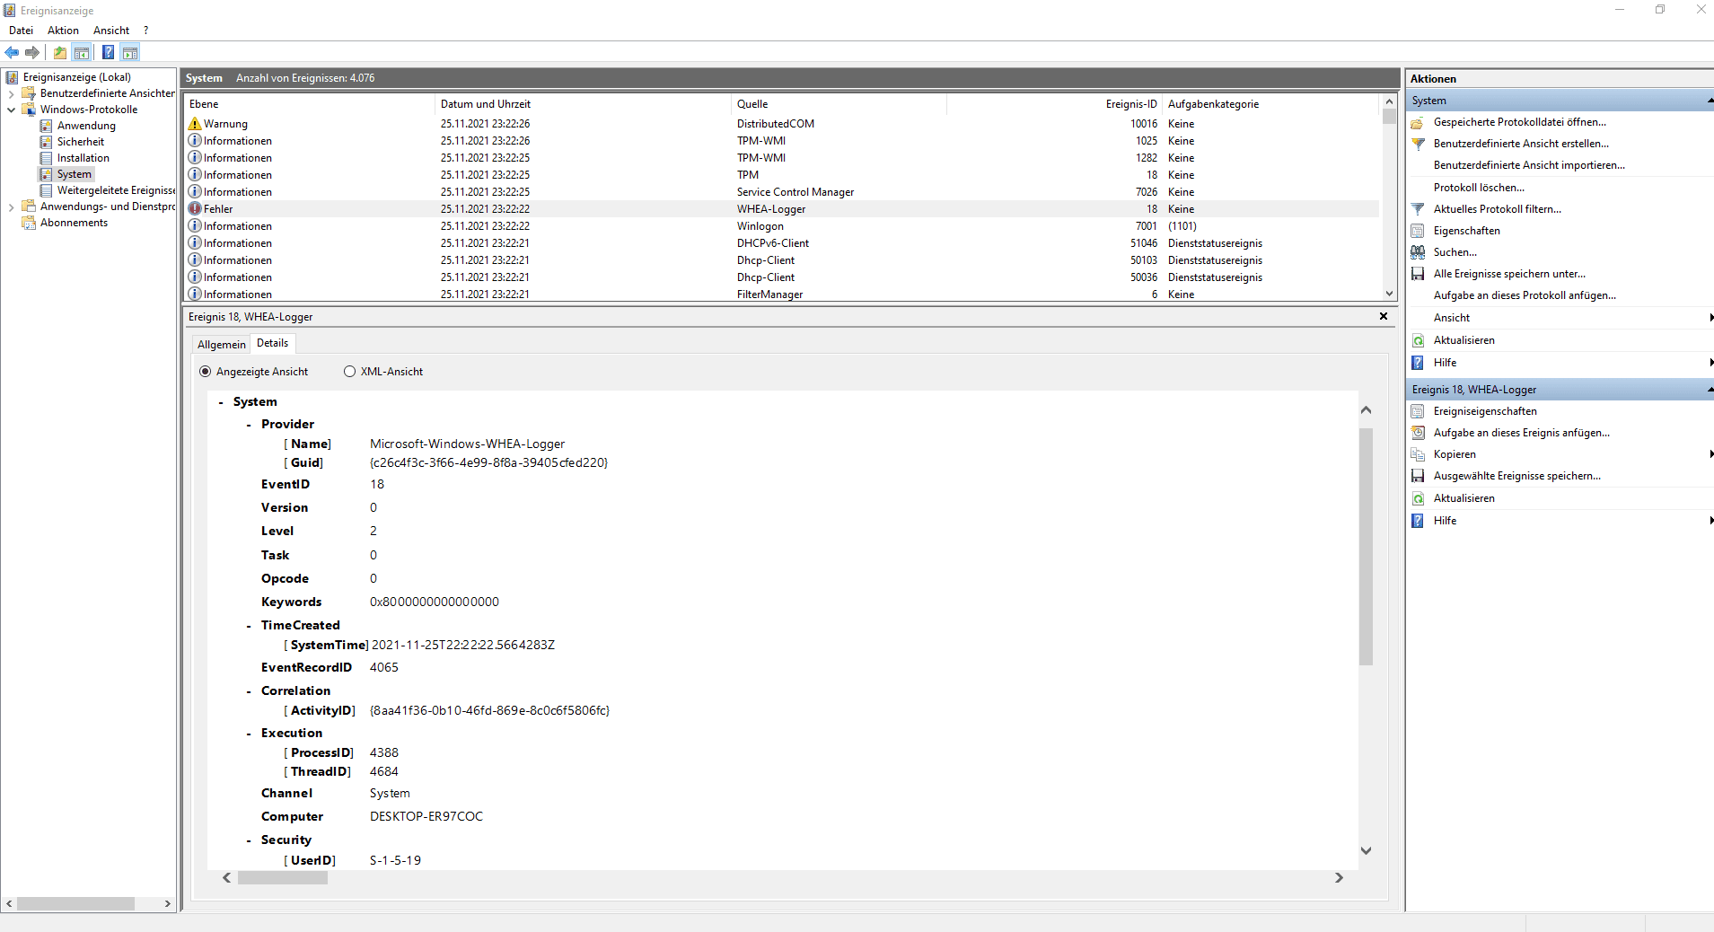Screen dimensions: 1714x932
Task: Collapse the Provider node in details
Action: pos(249,425)
